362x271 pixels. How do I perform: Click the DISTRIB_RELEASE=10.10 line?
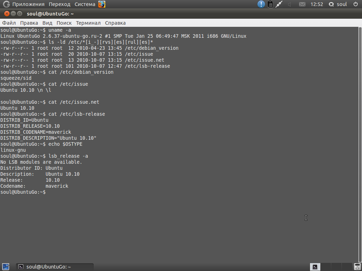pyautogui.click(x=30, y=126)
